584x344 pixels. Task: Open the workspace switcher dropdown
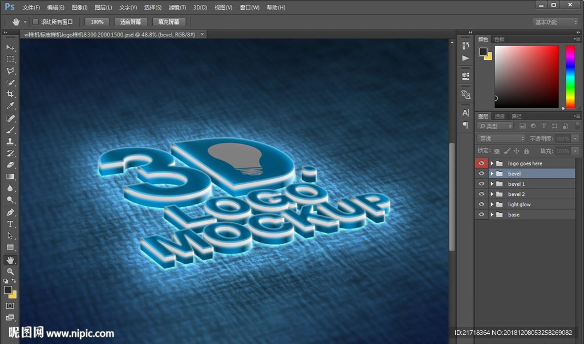555,22
